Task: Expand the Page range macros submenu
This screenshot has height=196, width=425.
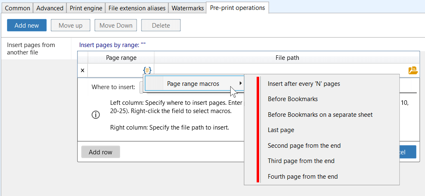Action: click(x=193, y=84)
